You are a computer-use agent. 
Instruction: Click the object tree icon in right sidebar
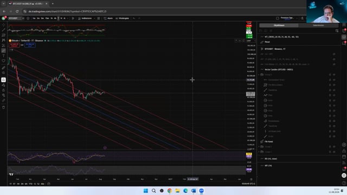tap(344, 37)
